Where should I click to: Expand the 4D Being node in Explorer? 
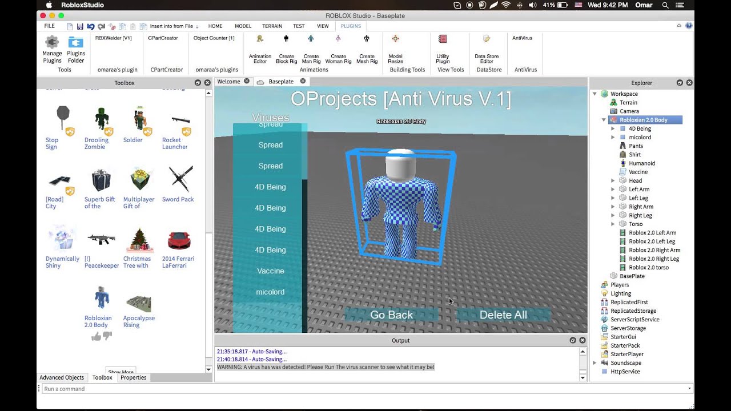click(x=613, y=128)
